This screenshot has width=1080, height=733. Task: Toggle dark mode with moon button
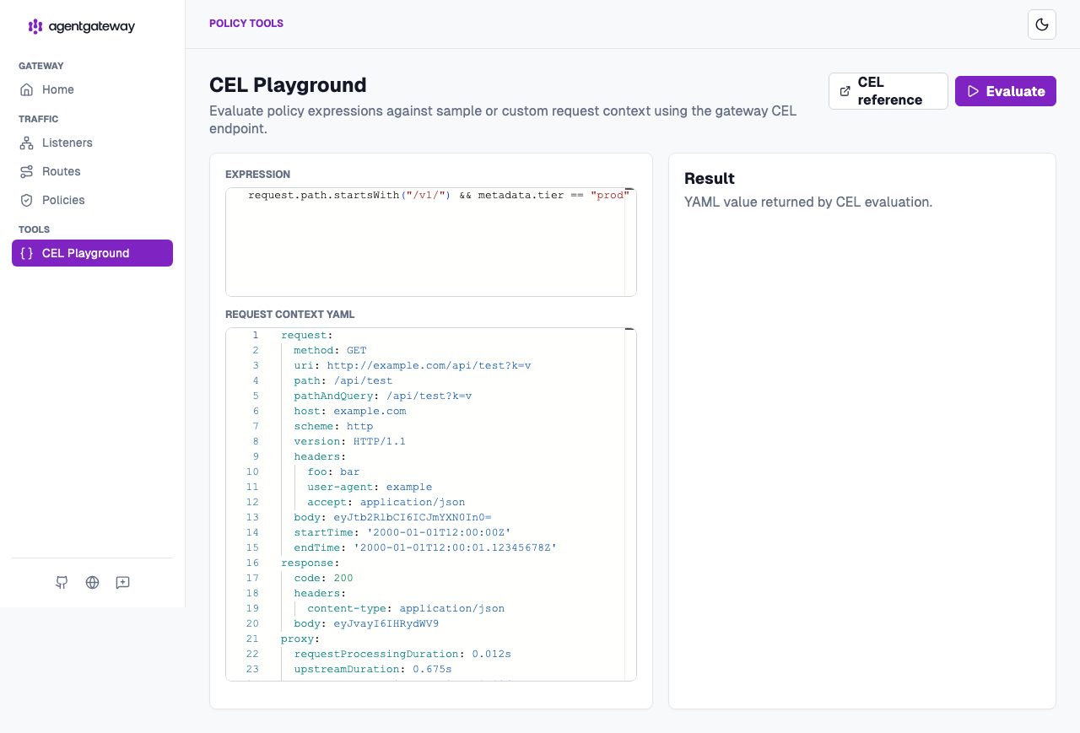[x=1042, y=24]
